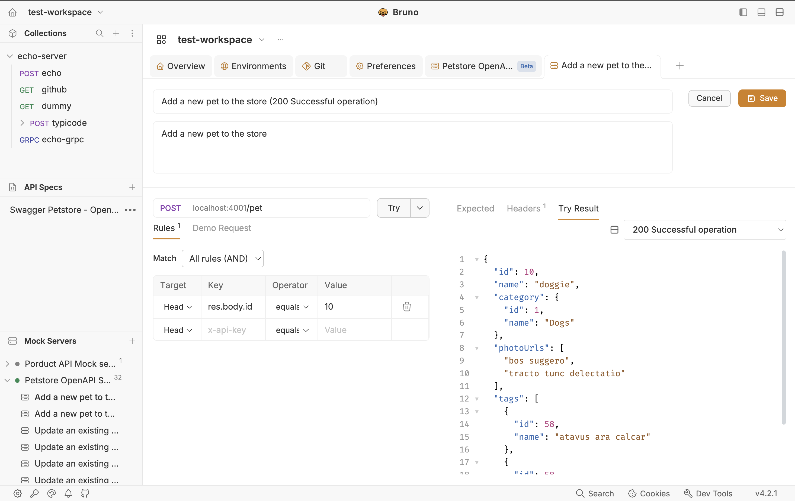Screen dimensions: 795x501
Task: Open the Git tab
Action: pyautogui.click(x=321, y=66)
